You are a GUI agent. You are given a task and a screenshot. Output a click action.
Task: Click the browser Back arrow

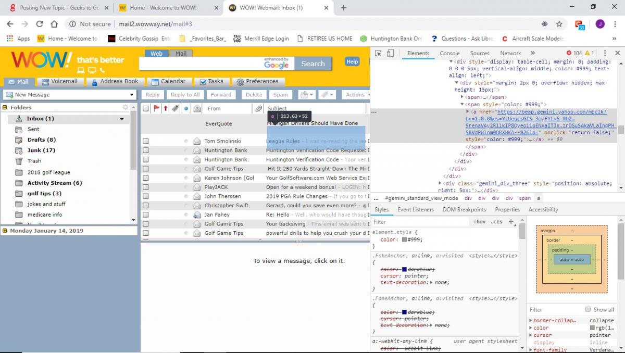[10, 24]
